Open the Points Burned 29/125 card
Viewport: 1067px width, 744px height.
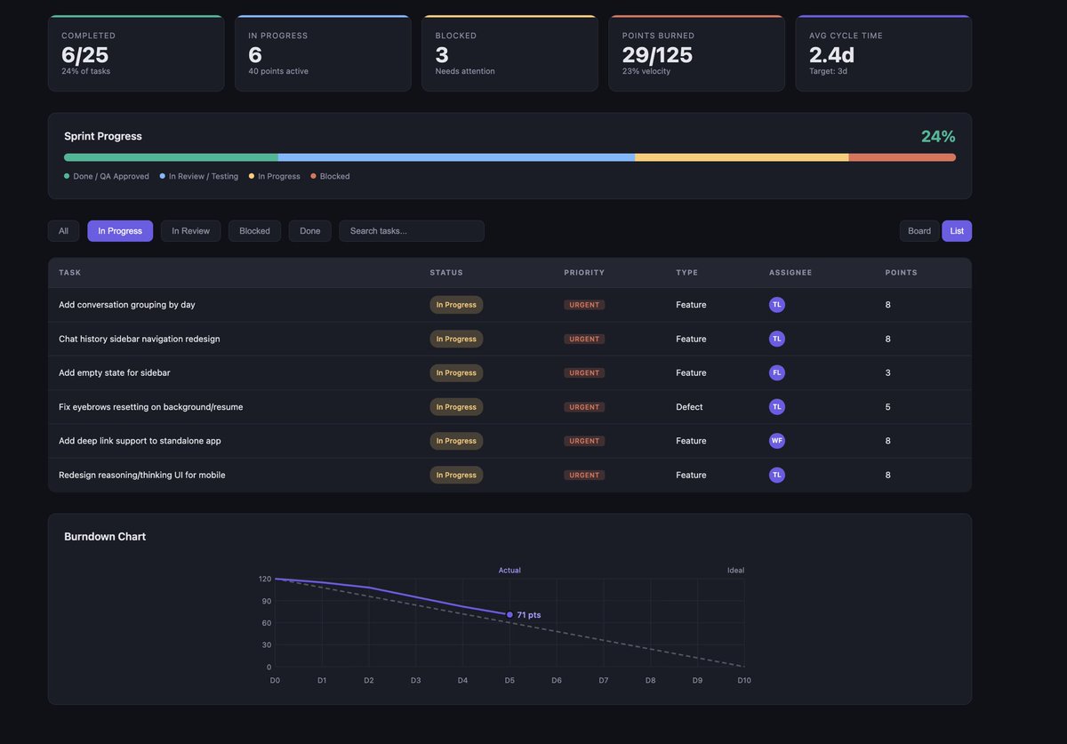click(x=696, y=53)
